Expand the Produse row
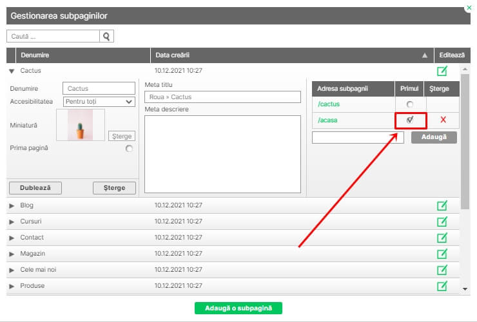Image resolution: width=477 pixels, height=322 pixels. [12, 285]
